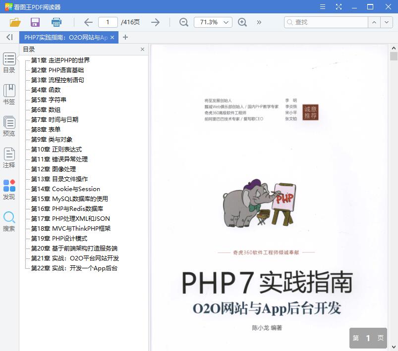398x351 pixels.
Task: Print the document using the printer icon
Action: pos(56,22)
